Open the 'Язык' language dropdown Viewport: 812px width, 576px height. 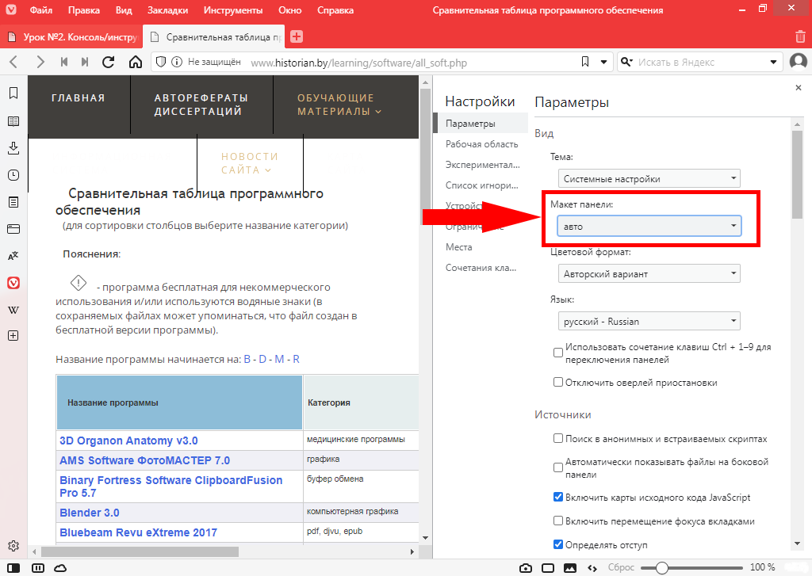point(649,322)
